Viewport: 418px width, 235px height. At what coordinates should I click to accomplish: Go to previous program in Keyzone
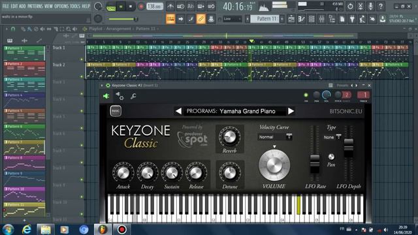pos(178,111)
